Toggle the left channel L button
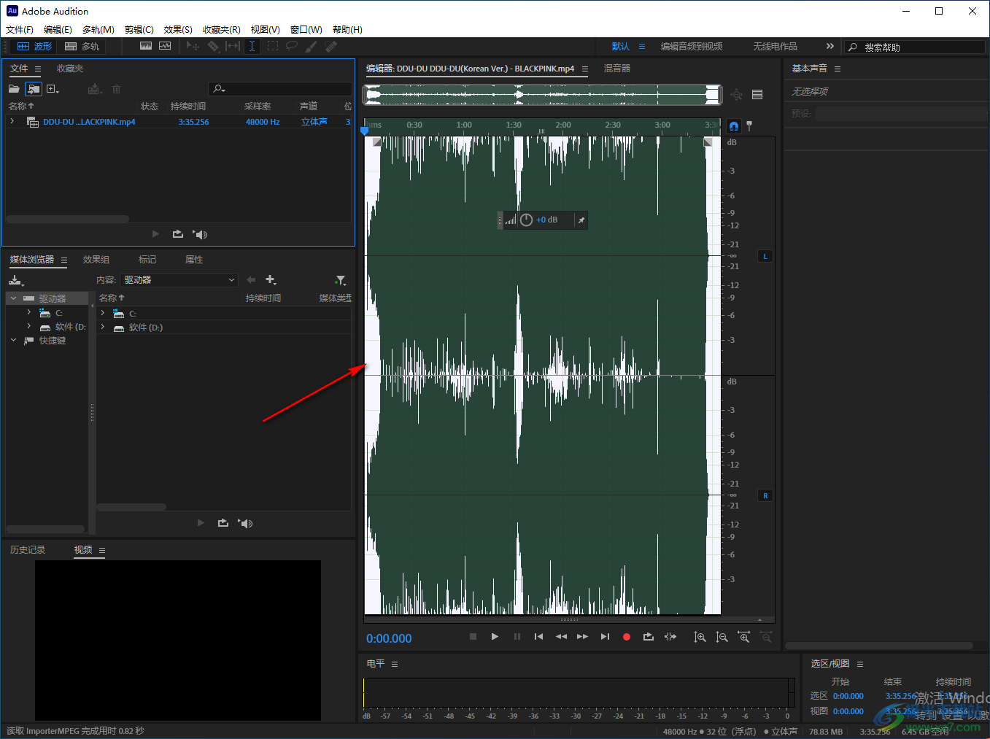The height and width of the screenshot is (739, 990). (x=765, y=256)
